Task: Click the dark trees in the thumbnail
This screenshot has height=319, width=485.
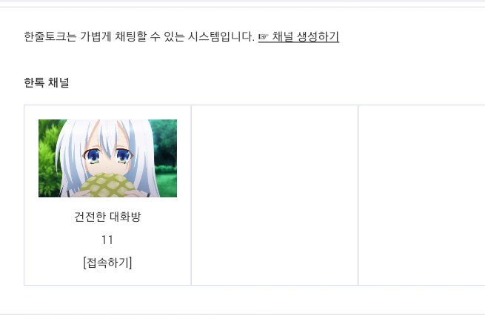Action: click(x=164, y=141)
